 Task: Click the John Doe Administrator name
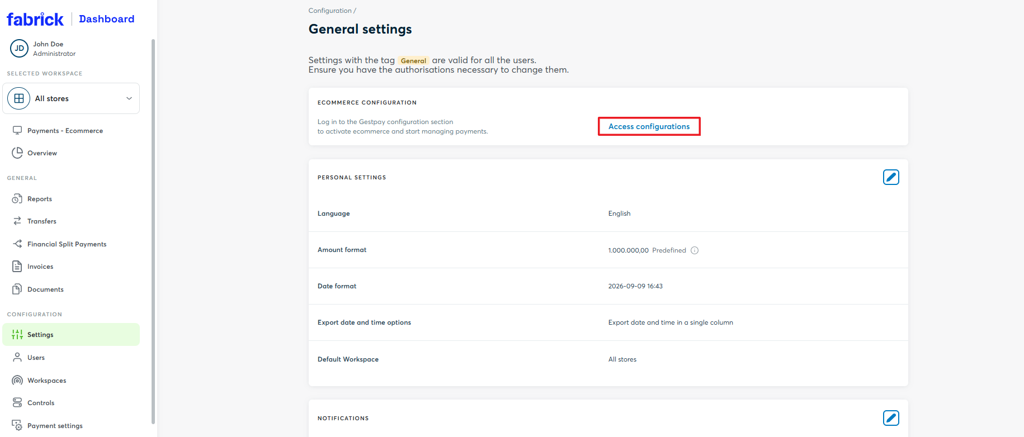(54, 49)
